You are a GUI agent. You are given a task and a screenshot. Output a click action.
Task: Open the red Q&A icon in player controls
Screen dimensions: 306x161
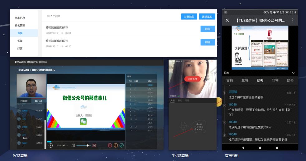click(x=110, y=145)
